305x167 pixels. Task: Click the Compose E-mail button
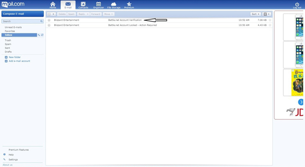[x=23, y=14]
